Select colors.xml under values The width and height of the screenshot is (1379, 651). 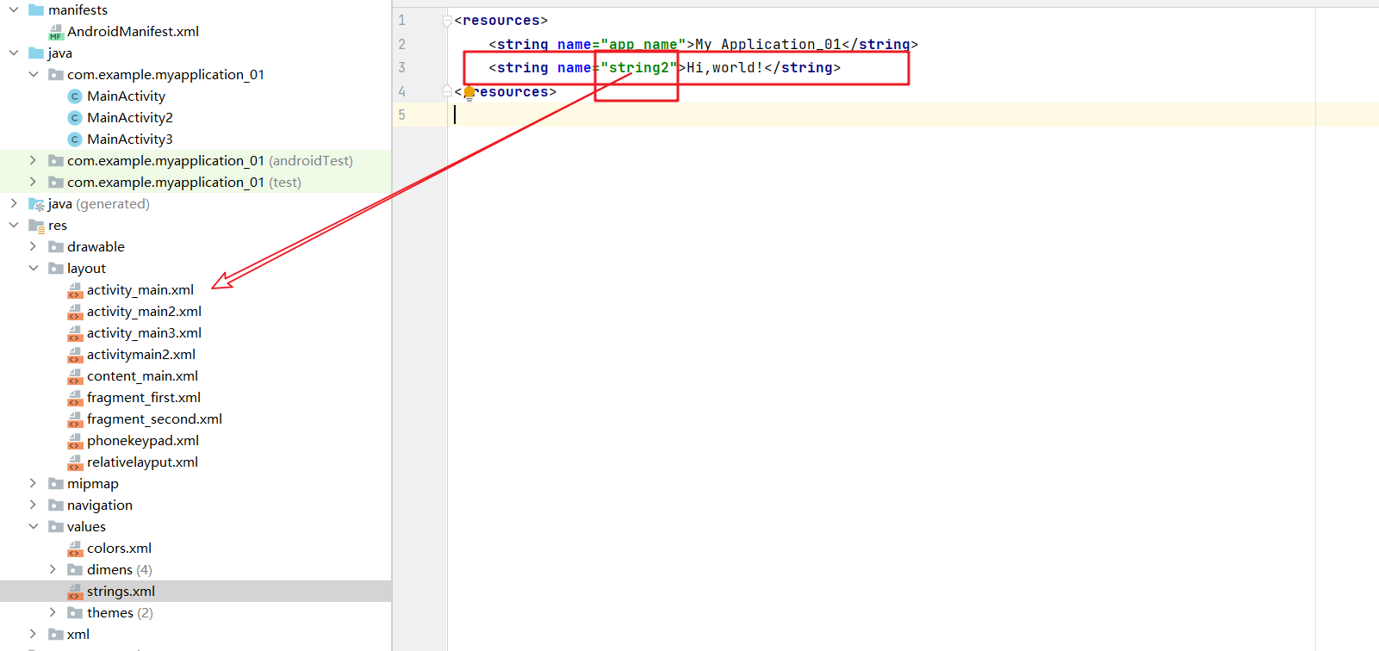119,548
